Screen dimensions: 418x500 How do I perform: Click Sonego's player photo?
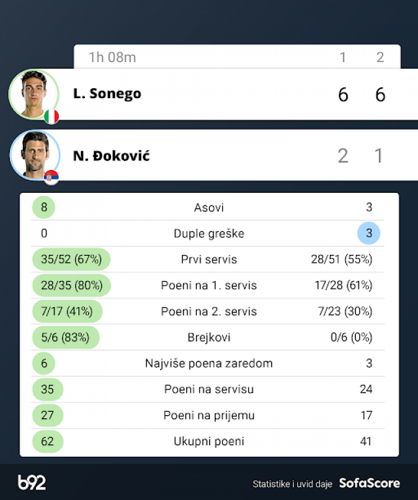pyautogui.click(x=33, y=93)
